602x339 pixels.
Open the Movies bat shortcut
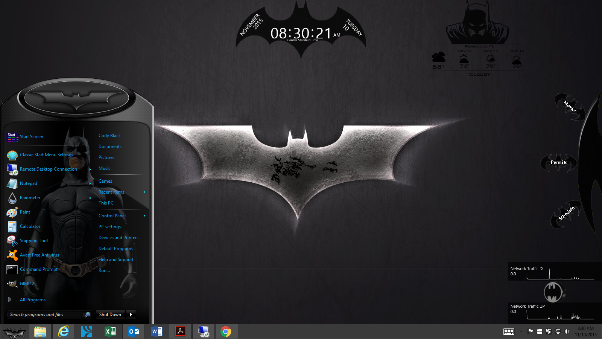coord(569,106)
